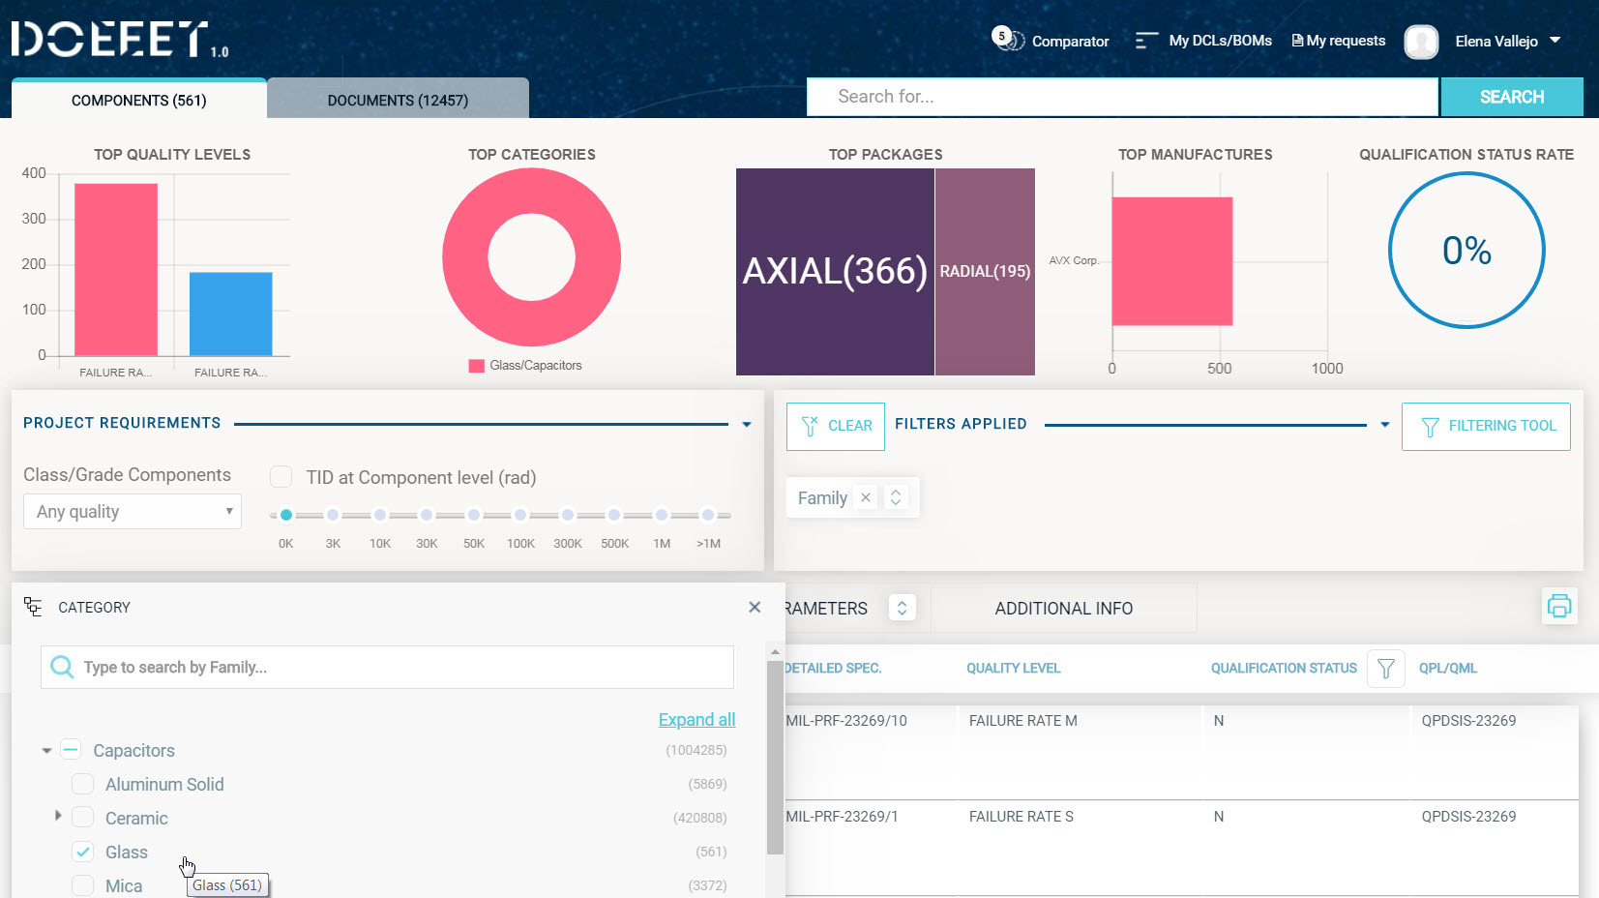This screenshot has width=1599, height=898.
Task: Open the Filtering Tool button
Action: [x=1486, y=426]
